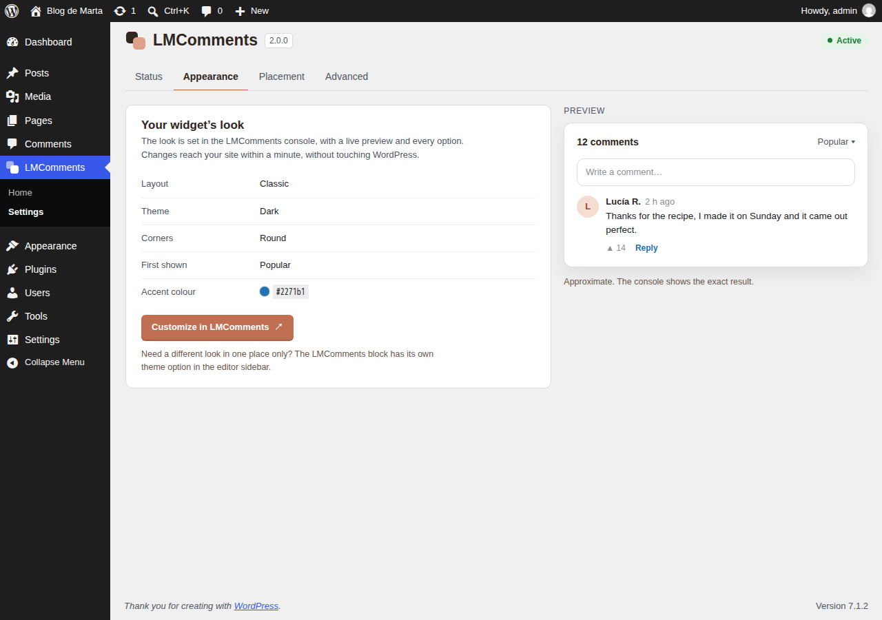Open the Blog de Marta home icon
882x620 pixels.
(x=36, y=11)
